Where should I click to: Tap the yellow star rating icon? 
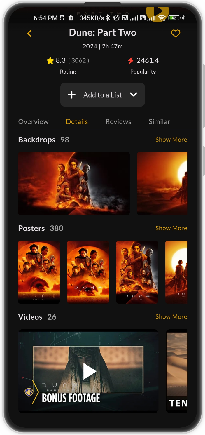click(50, 60)
